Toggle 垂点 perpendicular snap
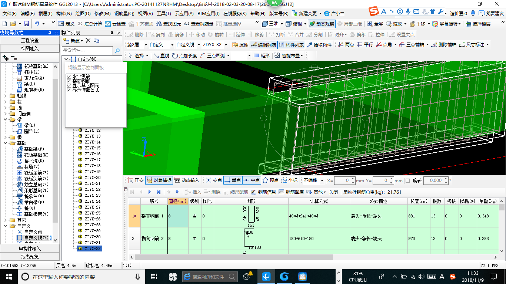Screen dimensions: 506x284 [x=233, y=180]
